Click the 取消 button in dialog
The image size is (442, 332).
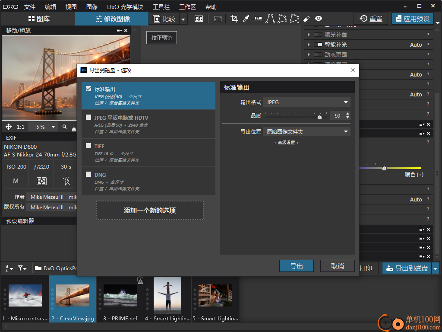[x=338, y=266]
